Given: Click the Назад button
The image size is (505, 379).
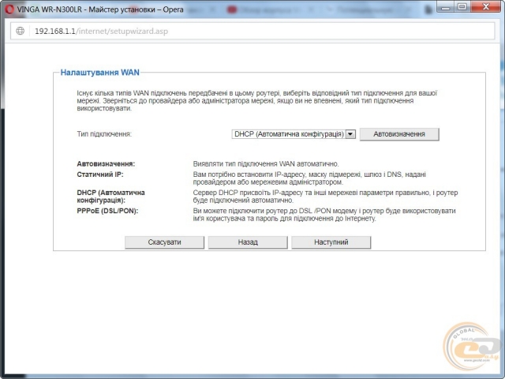Looking at the screenshot, I should tap(248, 242).
